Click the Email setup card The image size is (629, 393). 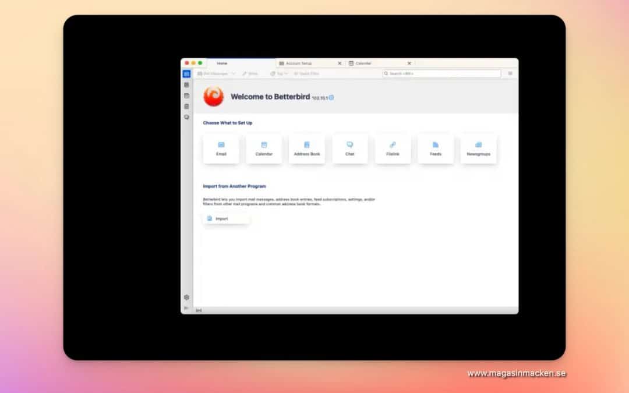(221, 149)
